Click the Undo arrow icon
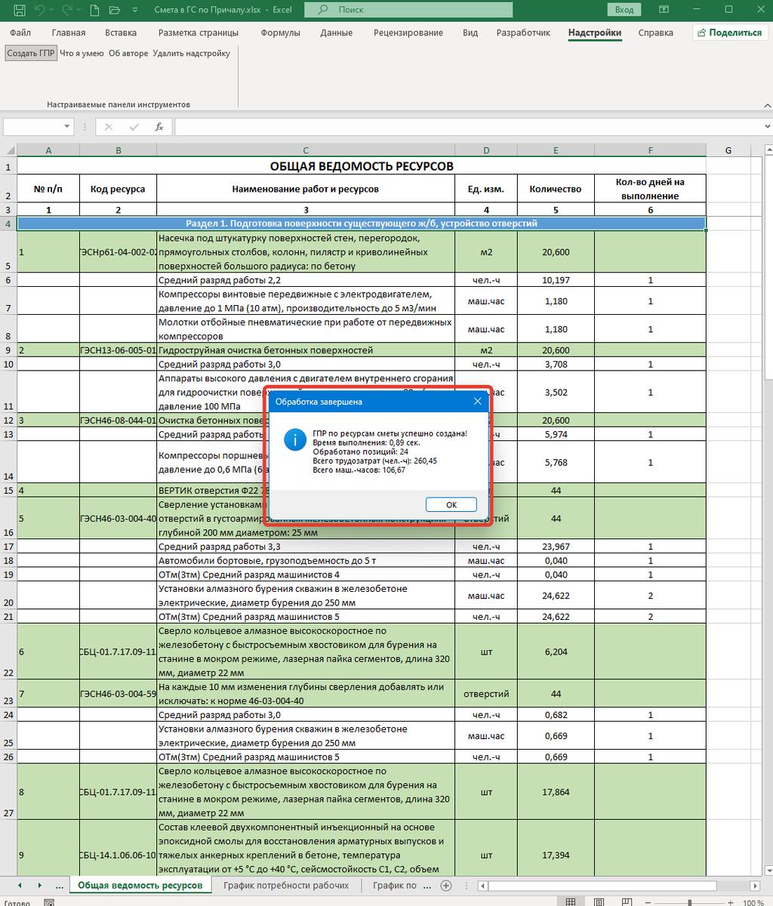 (x=41, y=11)
